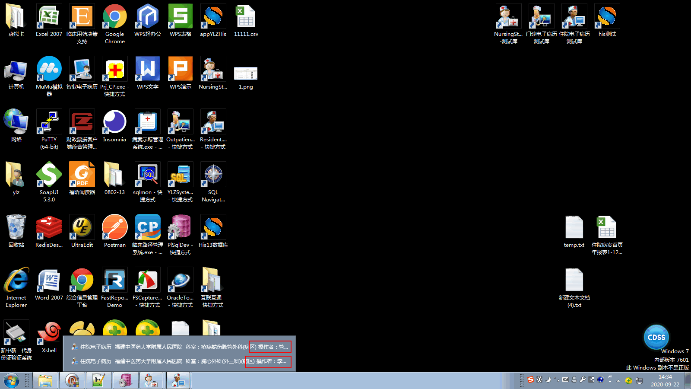Screen dimensions: 691x389
Task: Select the 临床路径管理系统.exe shortcut
Action: 148,235
